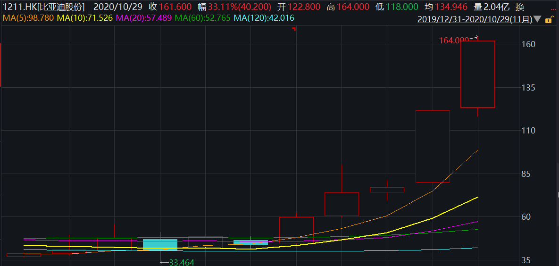Click the candlestick below the 164.000 candle

[x=432, y=146]
